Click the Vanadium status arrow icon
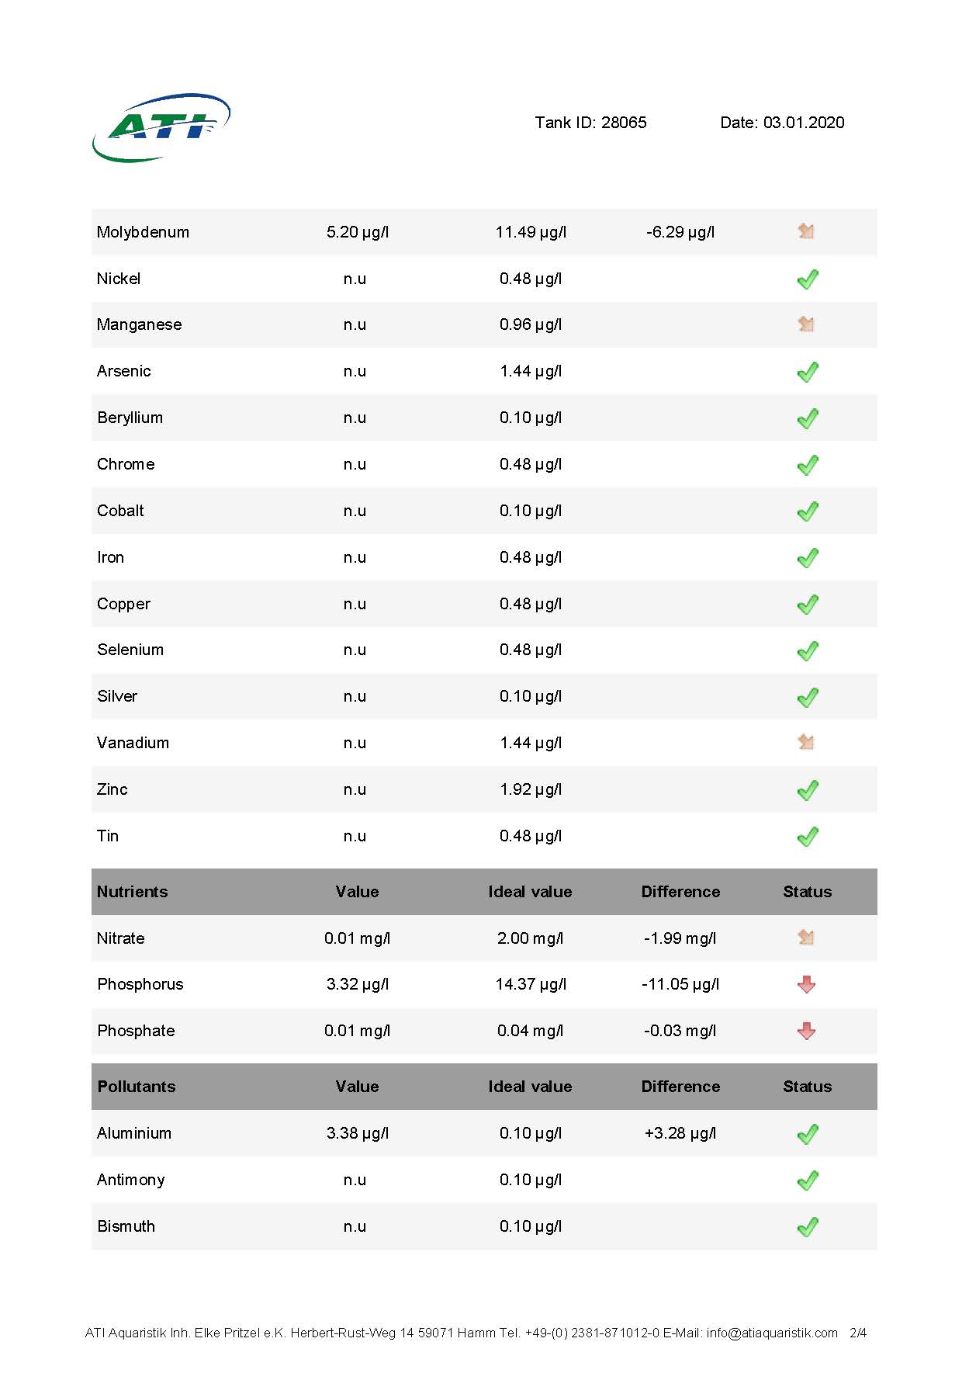The height and width of the screenshot is (1380, 969). (806, 742)
